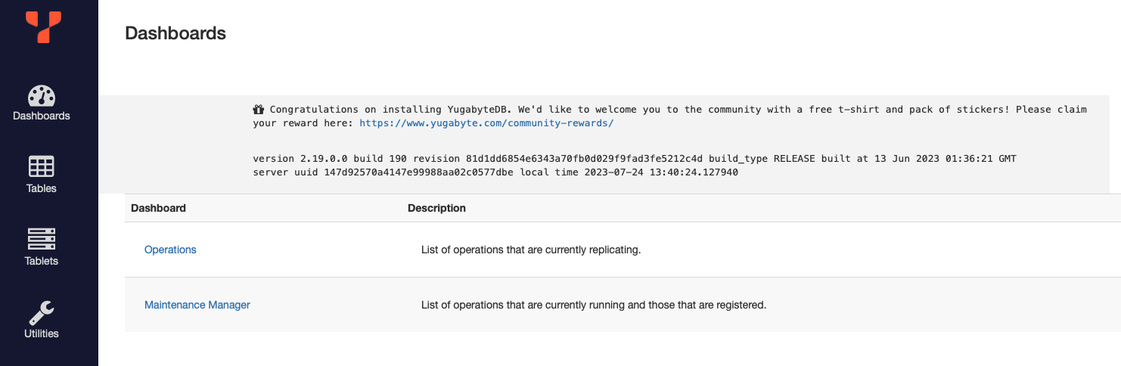The width and height of the screenshot is (1121, 366).
Task: Go to the Tables sidebar label
Action: 42,188
